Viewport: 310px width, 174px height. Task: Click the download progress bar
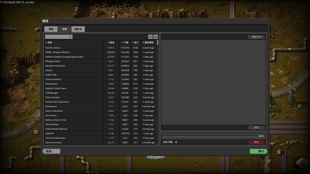tap(210, 136)
